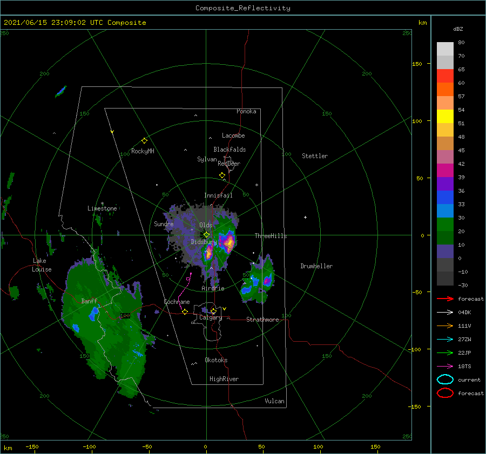Click the cyan 27ZW arrow icon
The width and height of the screenshot is (486, 454).
pos(445,340)
